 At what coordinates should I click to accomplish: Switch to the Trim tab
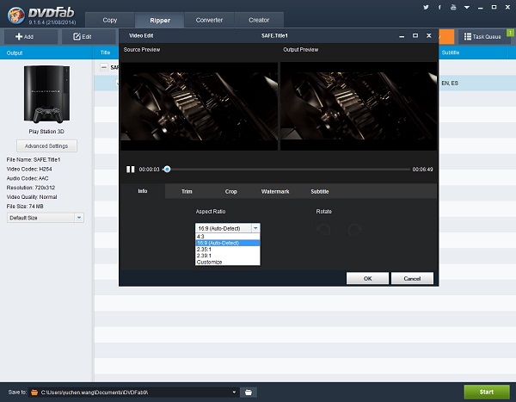[187, 191]
